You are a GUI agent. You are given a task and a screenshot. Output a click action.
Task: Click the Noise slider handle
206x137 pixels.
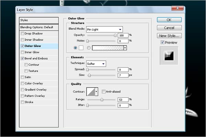(88, 41)
